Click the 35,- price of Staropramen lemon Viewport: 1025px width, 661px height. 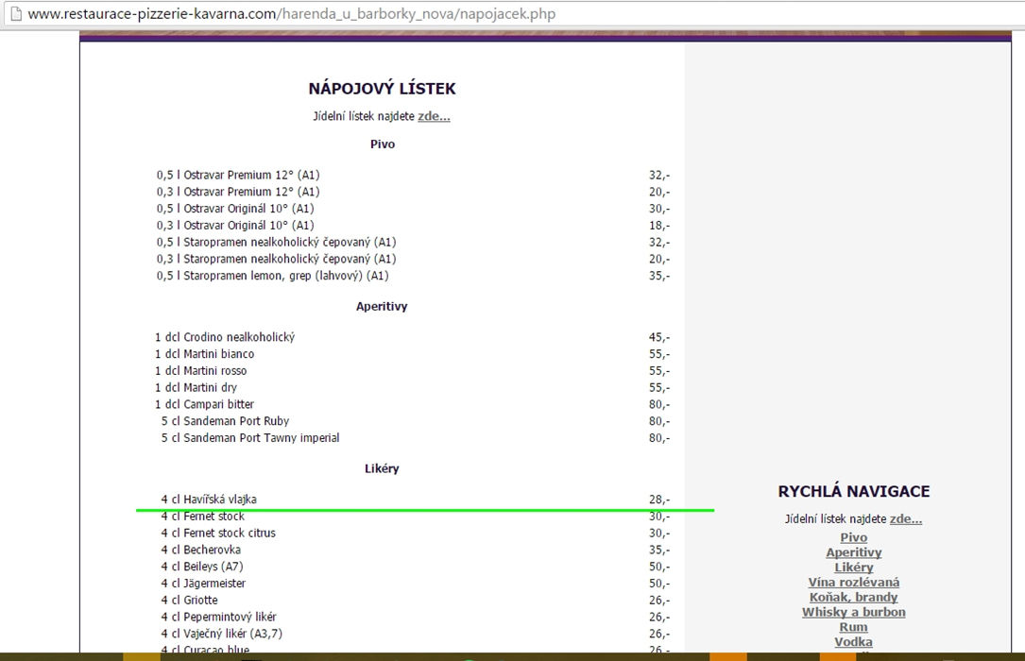[659, 276]
